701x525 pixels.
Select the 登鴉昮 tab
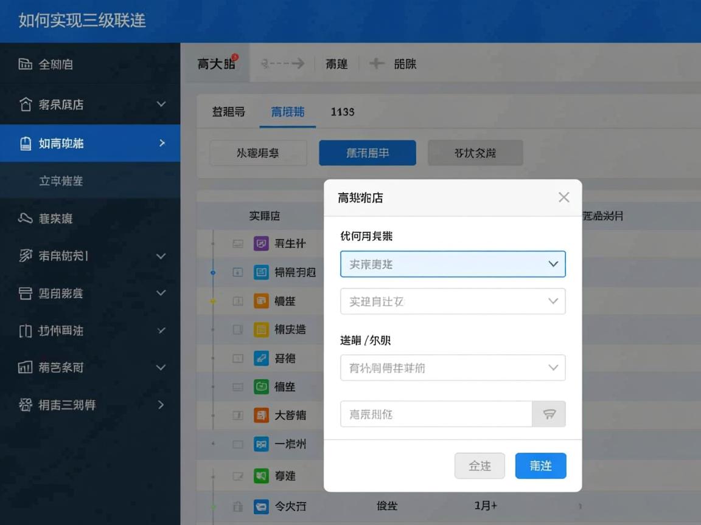pyautogui.click(x=228, y=112)
